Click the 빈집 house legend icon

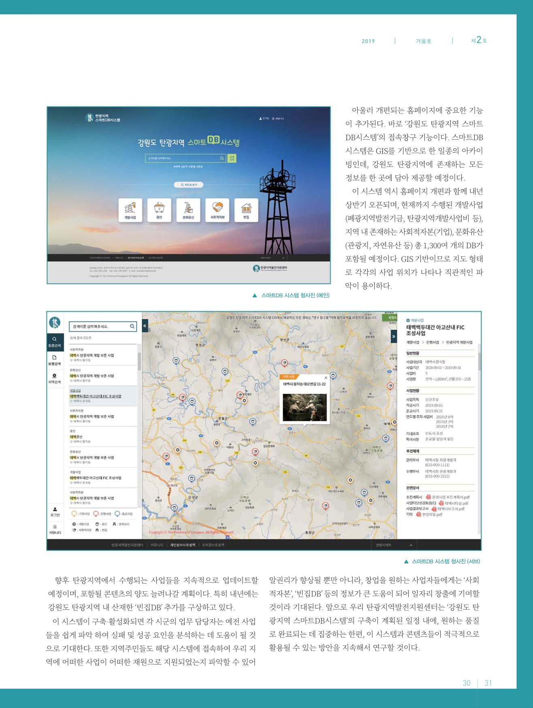(98, 530)
